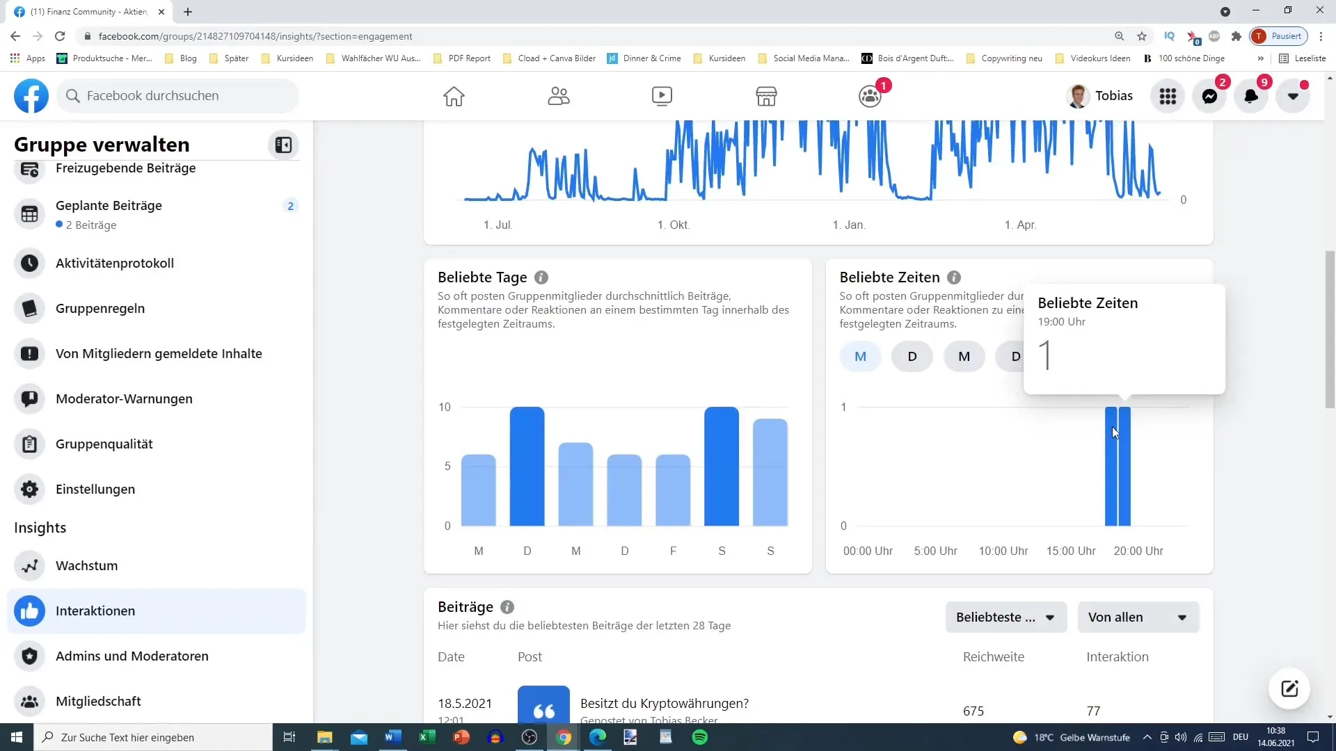Click the Beiträge info tooltip icon
The image size is (1336, 751).
point(507,606)
